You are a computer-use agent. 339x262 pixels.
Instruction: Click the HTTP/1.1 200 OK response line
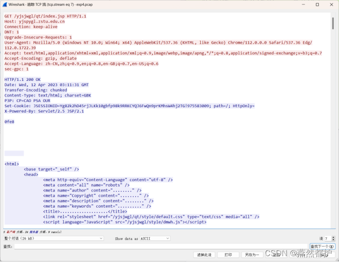pyautogui.click(x=23, y=79)
